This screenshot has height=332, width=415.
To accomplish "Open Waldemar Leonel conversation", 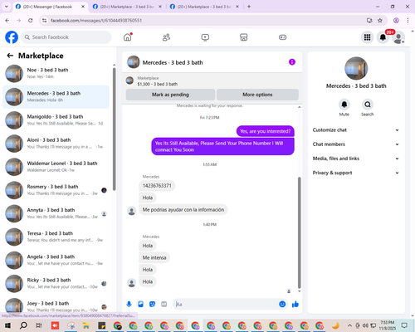I will tap(56, 167).
